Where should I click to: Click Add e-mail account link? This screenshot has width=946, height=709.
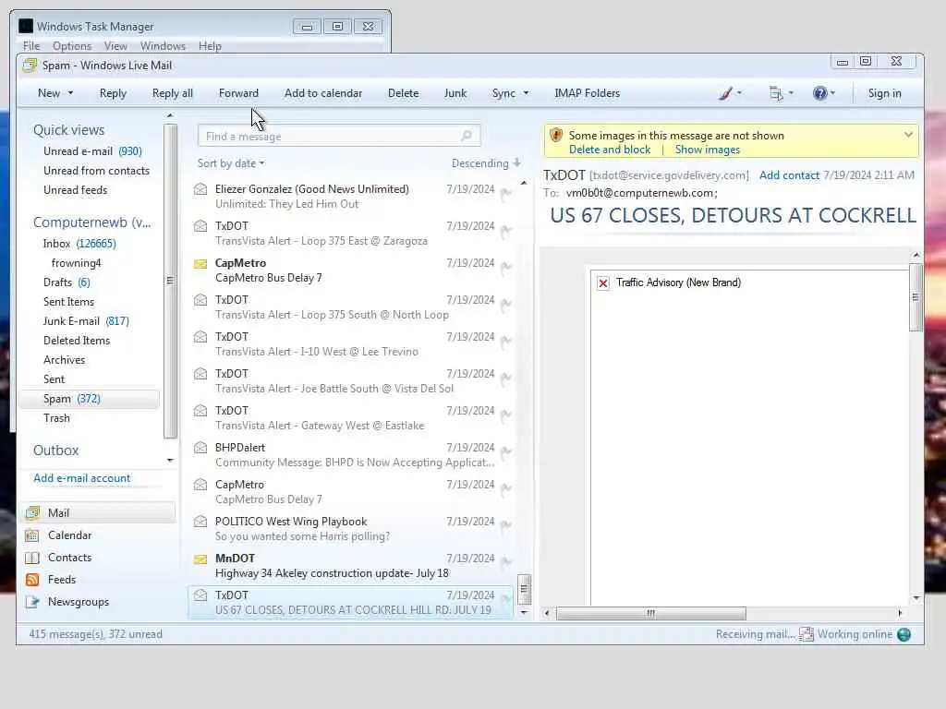(81, 478)
